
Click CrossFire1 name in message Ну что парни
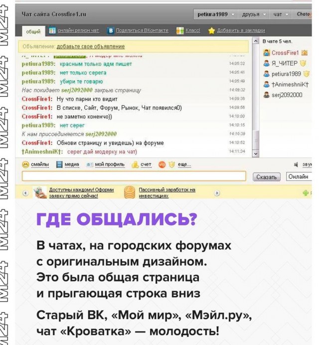37,99
